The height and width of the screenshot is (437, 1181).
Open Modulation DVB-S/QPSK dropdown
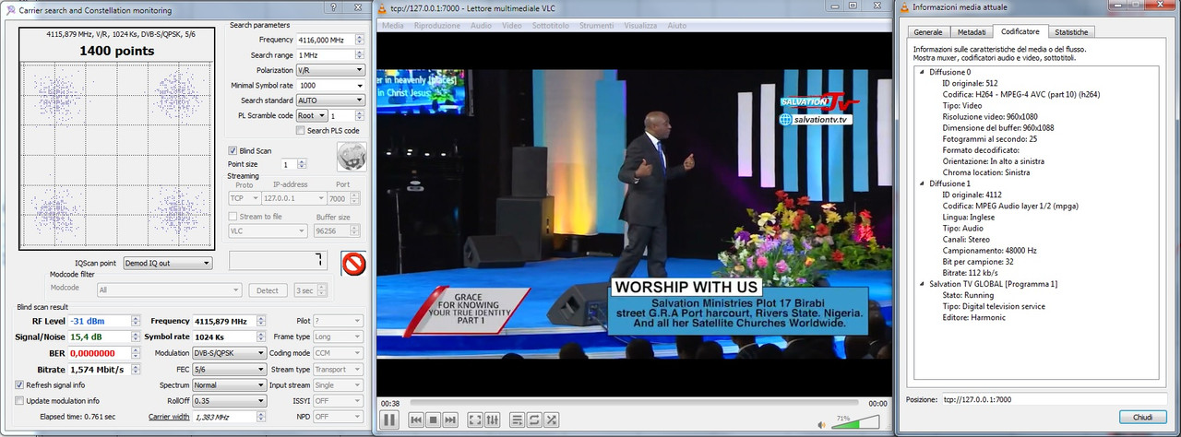click(228, 353)
